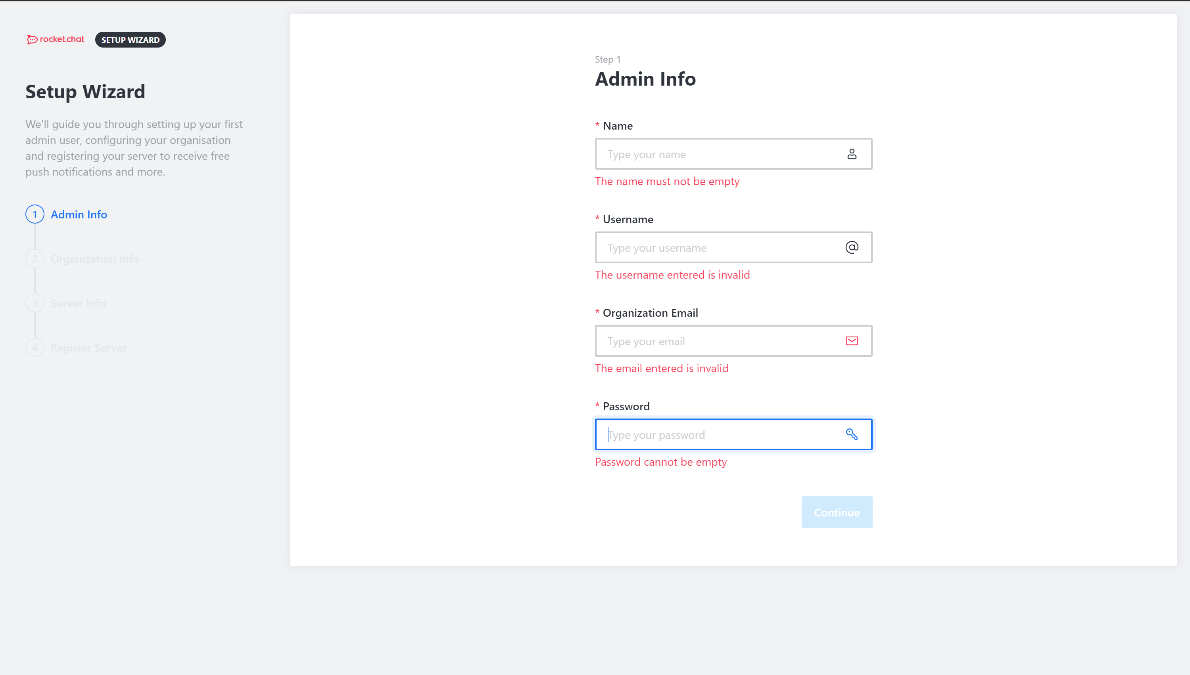The height and width of the screenshot is (675, 1190).
Task: Select the Organization Info step
Action: [95, 259]
